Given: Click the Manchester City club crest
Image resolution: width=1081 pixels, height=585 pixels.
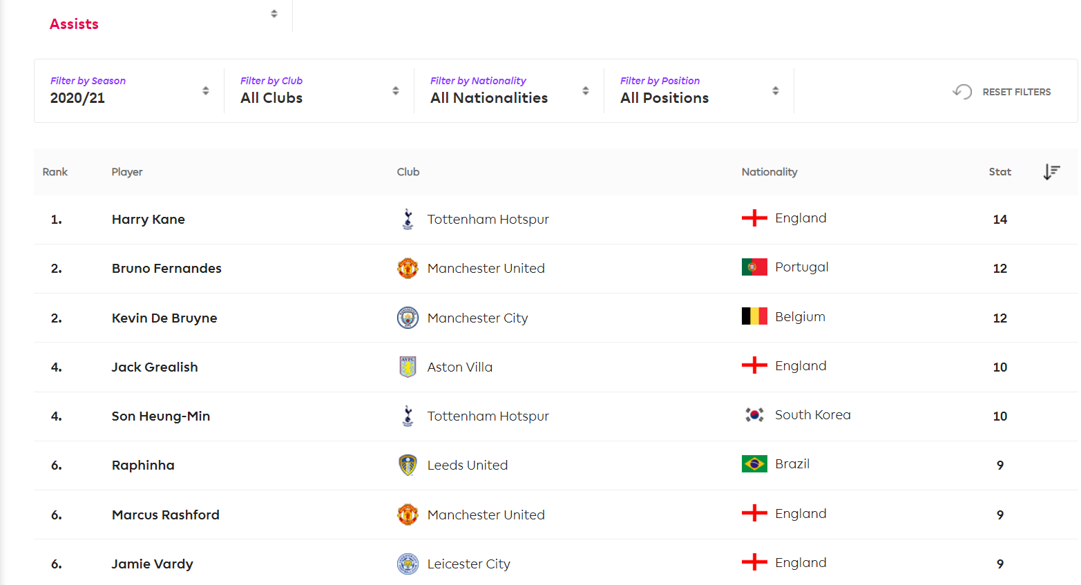Looking at the screenshot, I should [408, 318].
